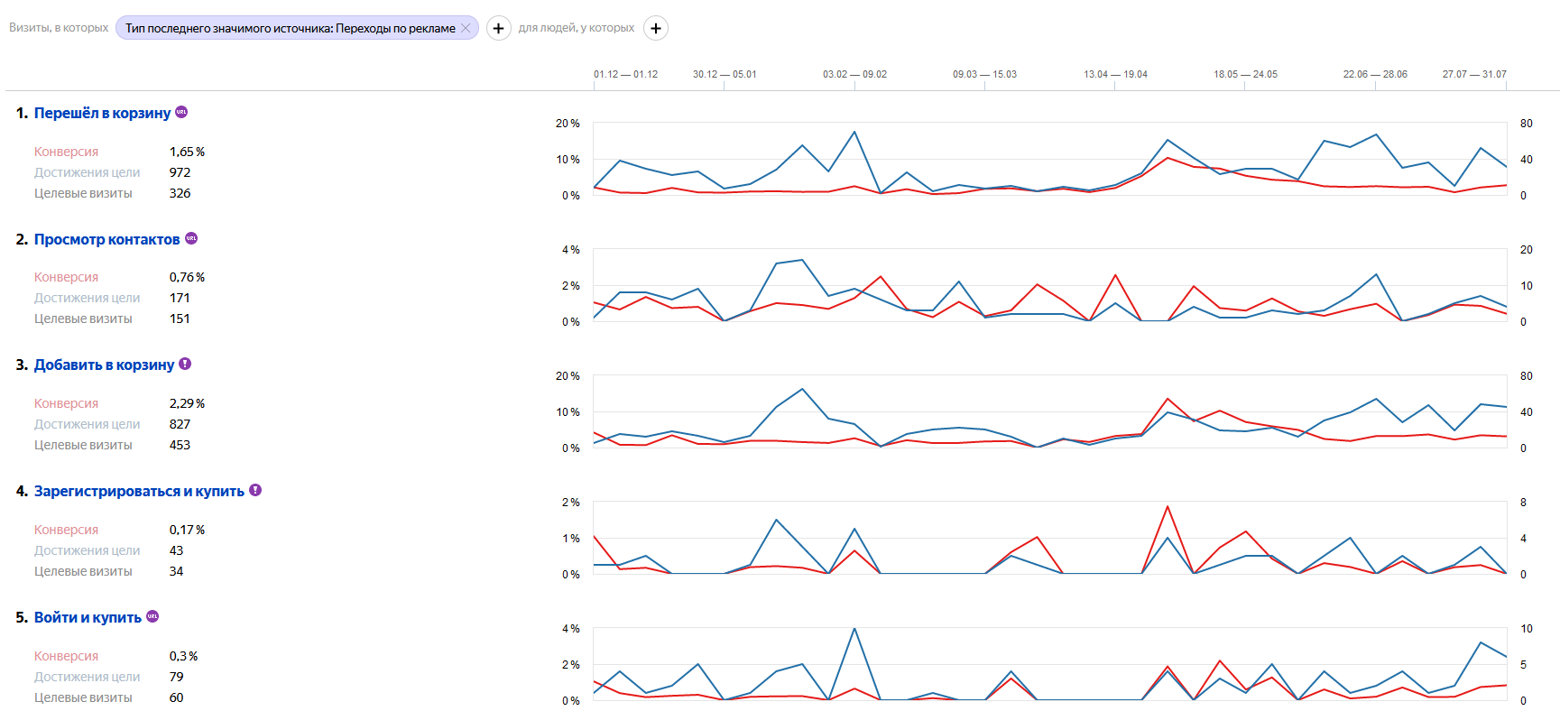Open the goal 'Добавить в корзину'
Viewport: 1560px width, 711px height.
[x=104, y=365]
